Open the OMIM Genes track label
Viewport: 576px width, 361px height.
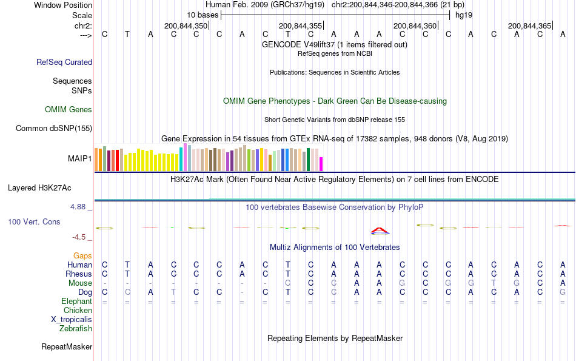pyautogui.click(x=68, y=110)
